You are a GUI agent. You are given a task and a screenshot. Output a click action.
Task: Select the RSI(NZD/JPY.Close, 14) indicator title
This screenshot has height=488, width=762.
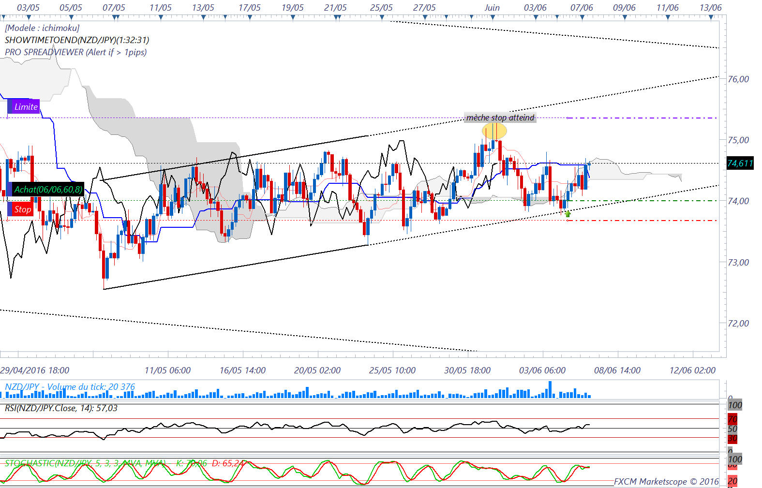click(61, 408)
